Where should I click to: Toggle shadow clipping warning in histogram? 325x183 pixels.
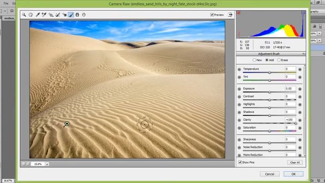(x=238, y=13)
